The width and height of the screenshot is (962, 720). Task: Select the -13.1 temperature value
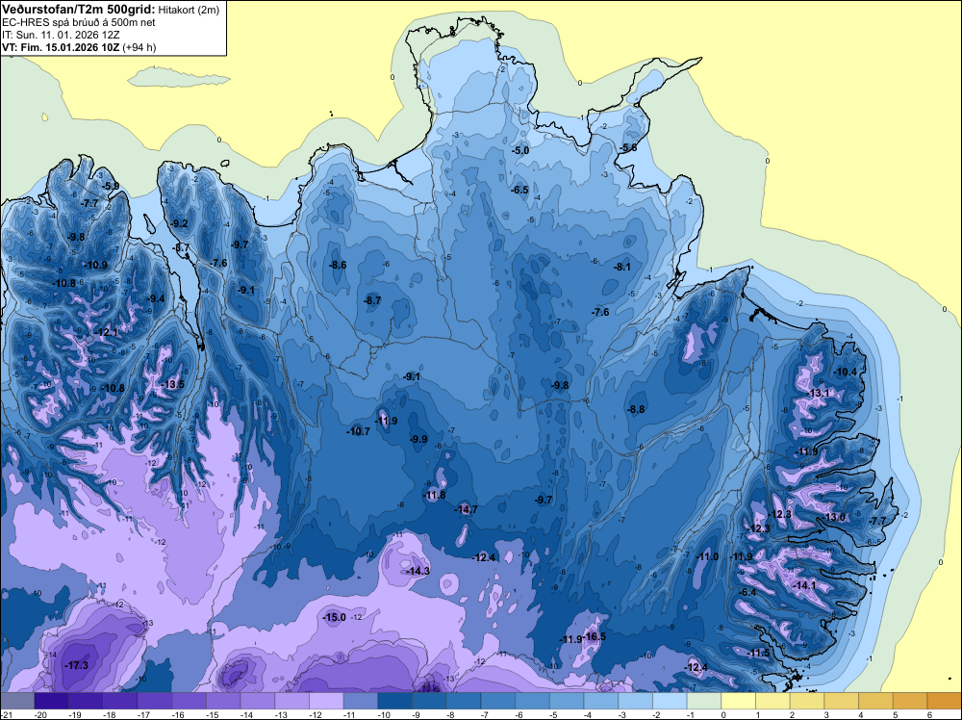[819, 393]
